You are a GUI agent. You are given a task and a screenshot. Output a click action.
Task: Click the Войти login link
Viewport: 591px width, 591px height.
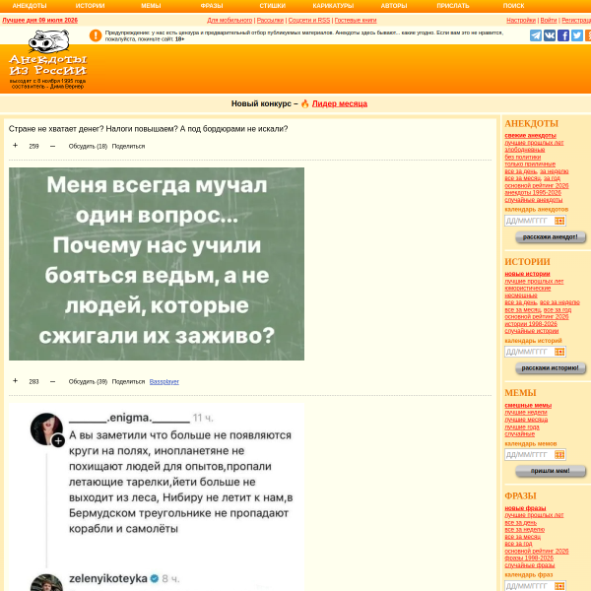coord(549,21)
